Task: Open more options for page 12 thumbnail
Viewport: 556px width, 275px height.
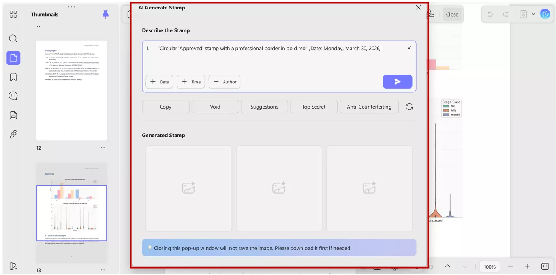Action: click(x=103, y=147)
